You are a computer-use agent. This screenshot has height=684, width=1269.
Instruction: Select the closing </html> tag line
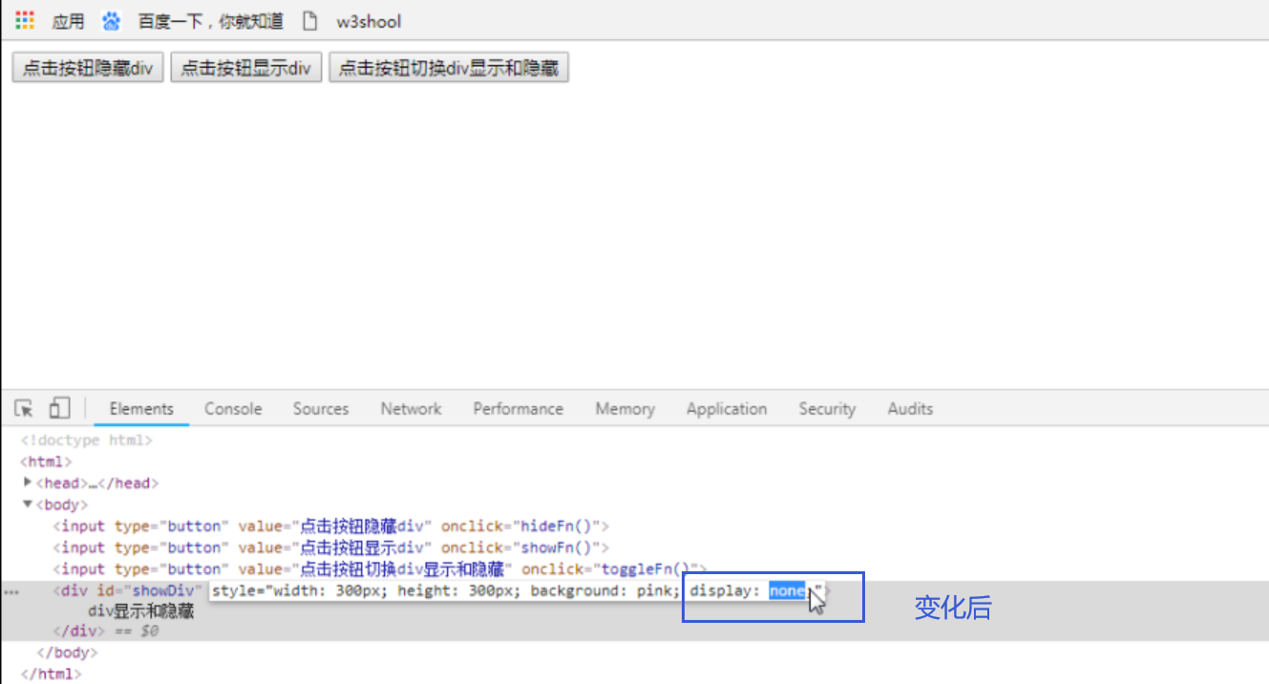tap(52, 673)
